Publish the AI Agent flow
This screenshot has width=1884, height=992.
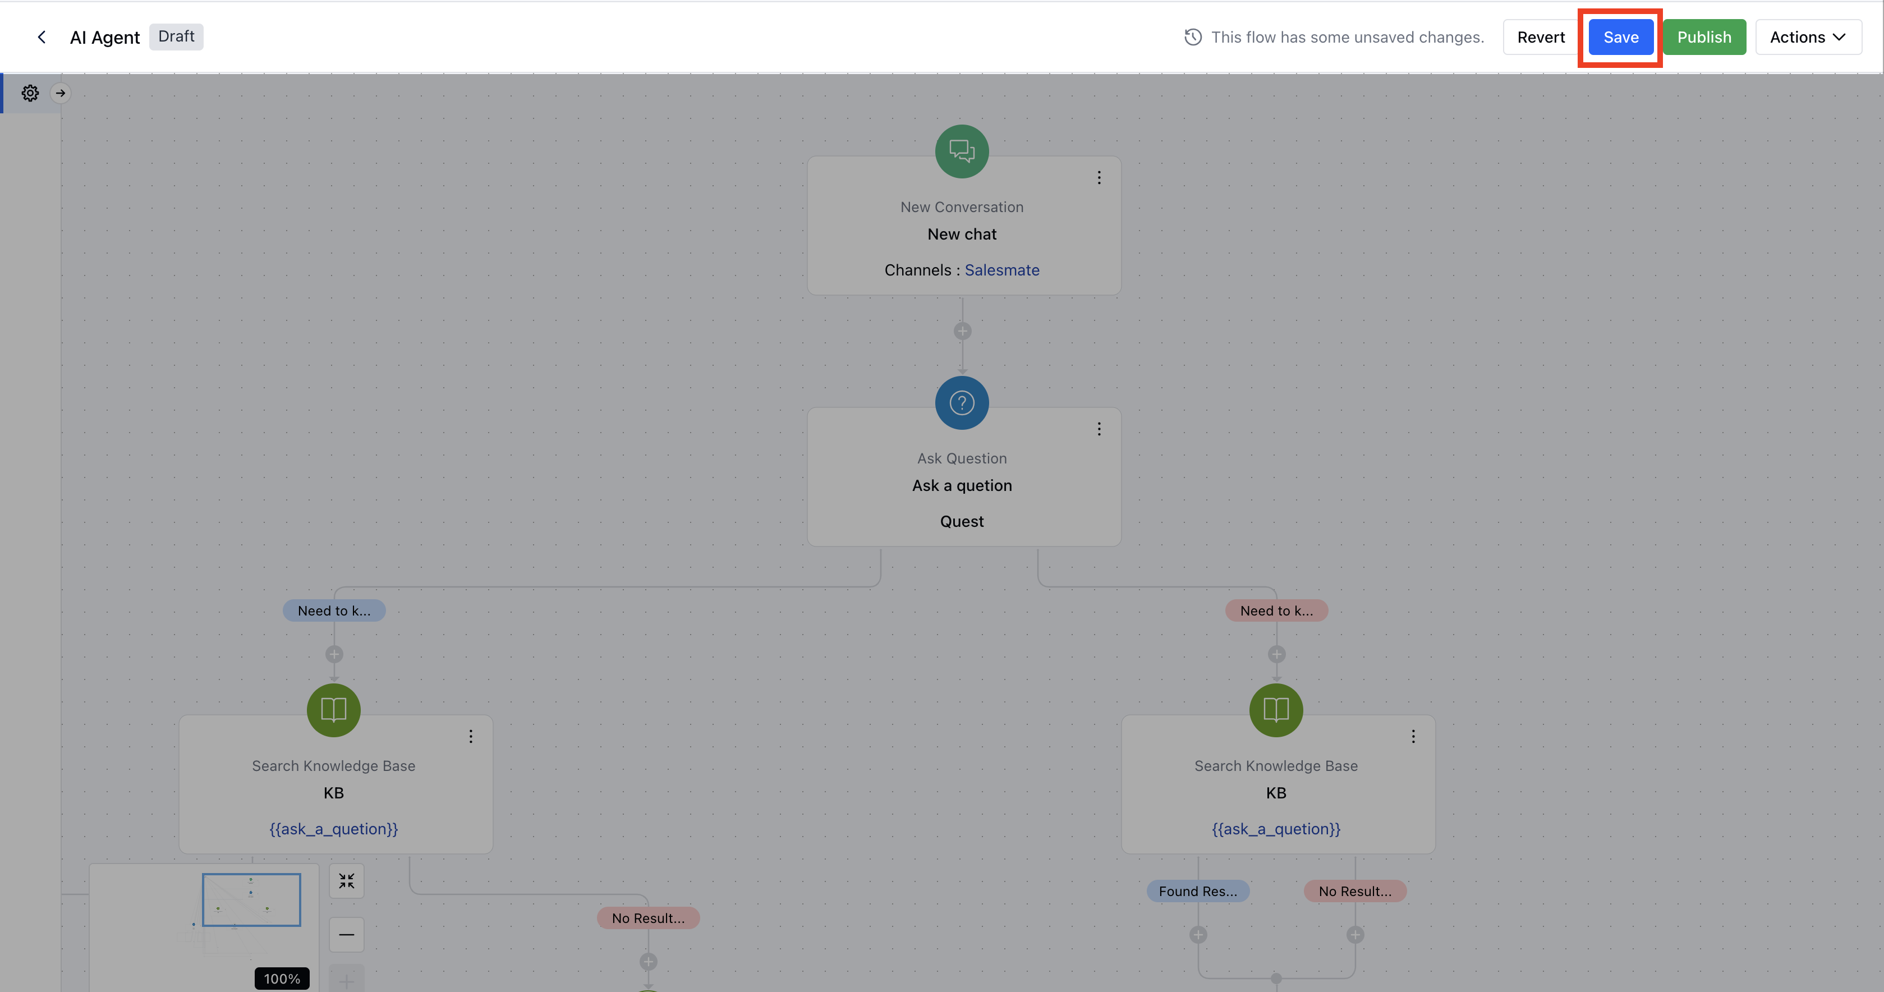1704,36
